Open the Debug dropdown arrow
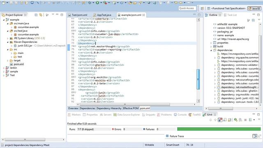Screen dimensions: 263x148 93,3
